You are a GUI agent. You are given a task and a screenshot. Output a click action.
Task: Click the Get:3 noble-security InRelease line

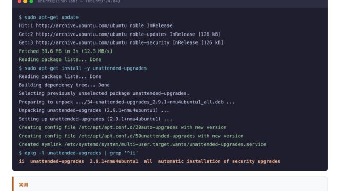point(121,42)
